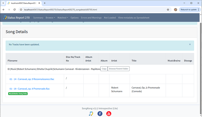Screen dimensions: 202x117
Task: Open the Chrome three-dot menu
Action: coord(198,10)
